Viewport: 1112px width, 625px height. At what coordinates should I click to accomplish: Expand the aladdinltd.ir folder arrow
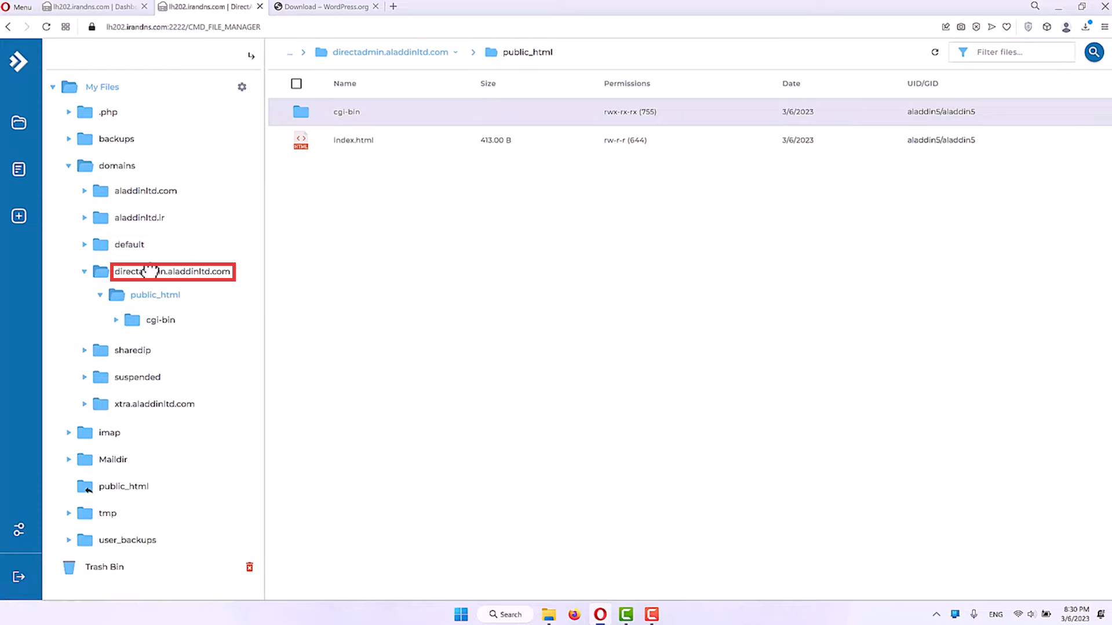click(85, 218)
